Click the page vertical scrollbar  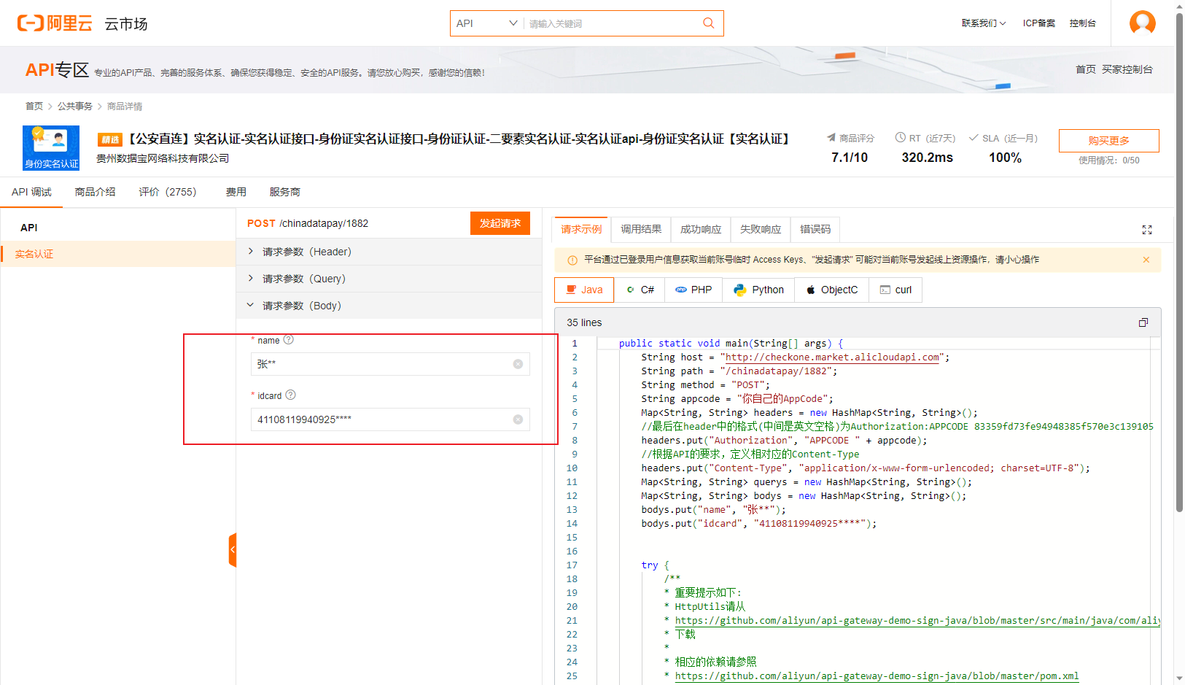click(x=1179, y=263)
